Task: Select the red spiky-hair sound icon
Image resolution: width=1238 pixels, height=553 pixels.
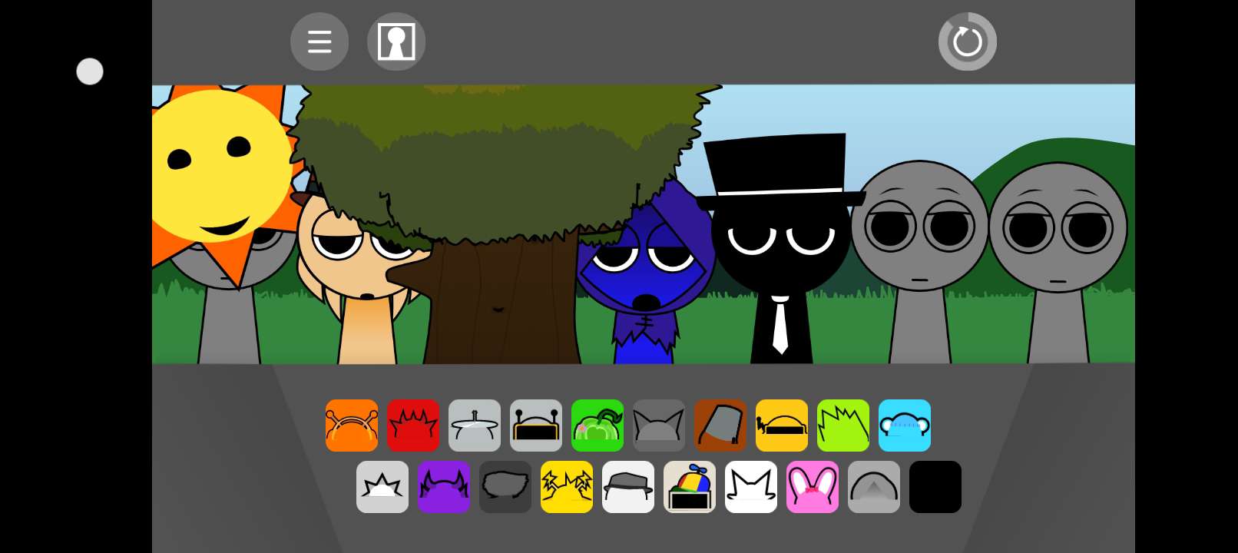Action: point(413,426)
